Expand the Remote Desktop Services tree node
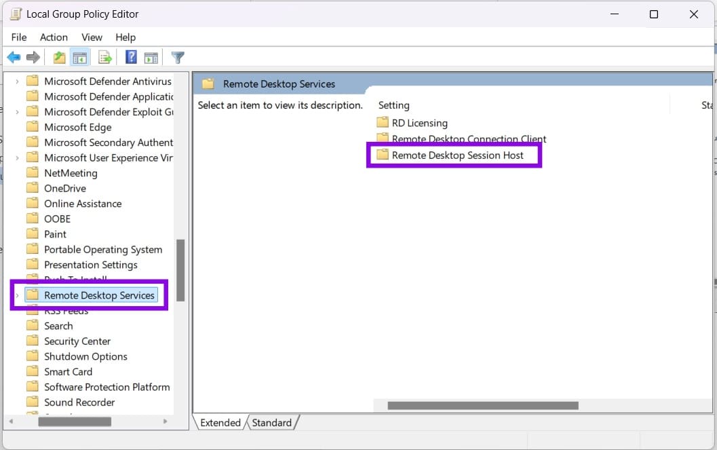 tap(17, 295)
